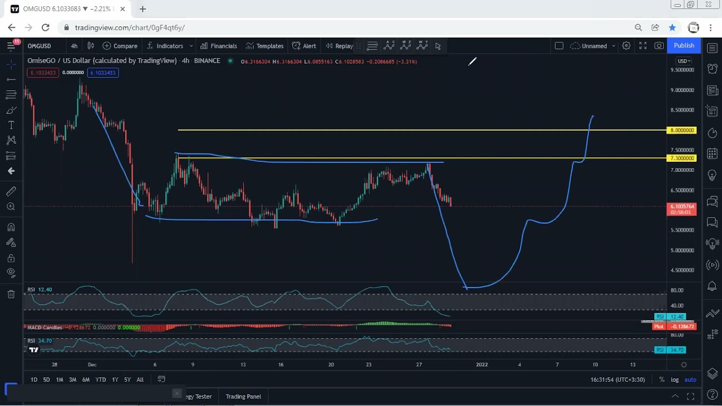Open the calendar panel on right sidebar
Image resolution: width=722 pixels, height=406 pixels.
pos(712,153)
